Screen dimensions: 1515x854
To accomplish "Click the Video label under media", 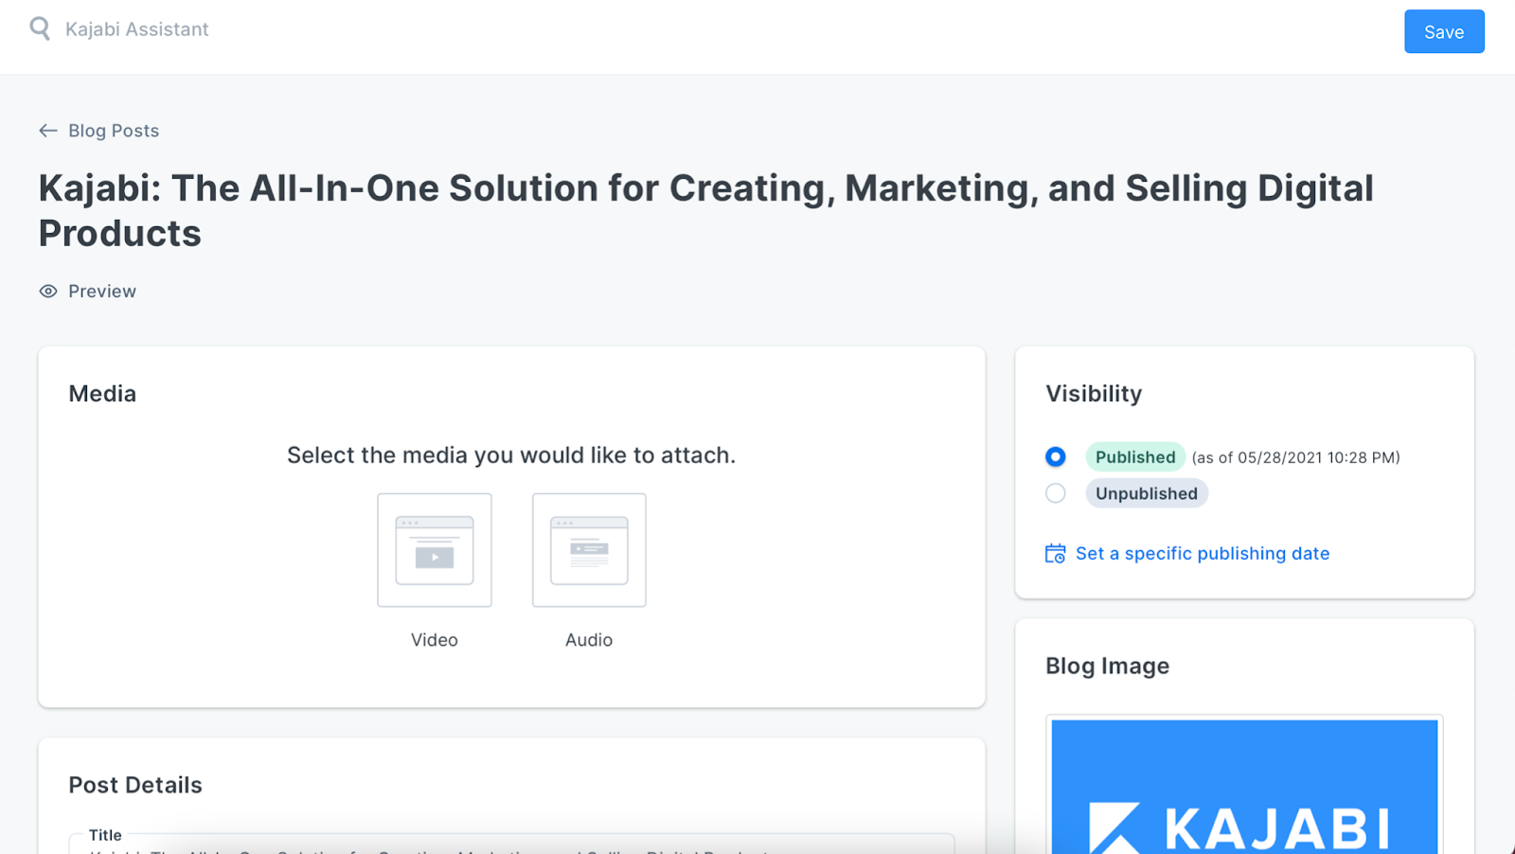I will [x=435, y=640].
